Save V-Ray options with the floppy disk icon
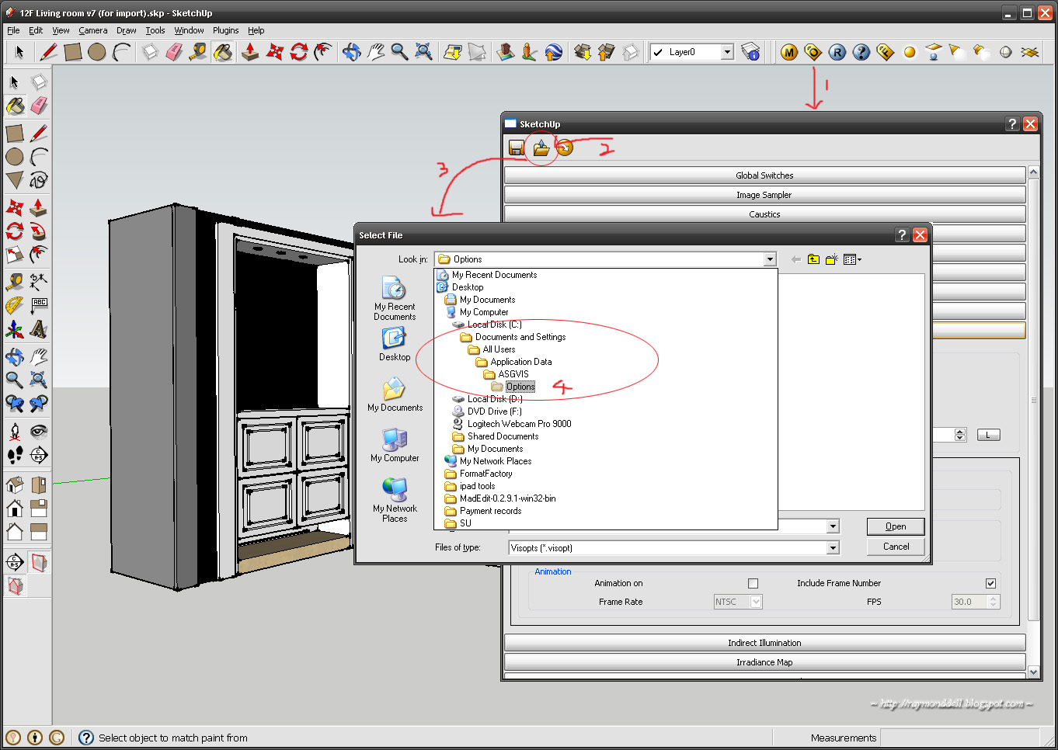Image resolution: width=1058 pixels, height=750 pixels. click(x=517, y=148)
